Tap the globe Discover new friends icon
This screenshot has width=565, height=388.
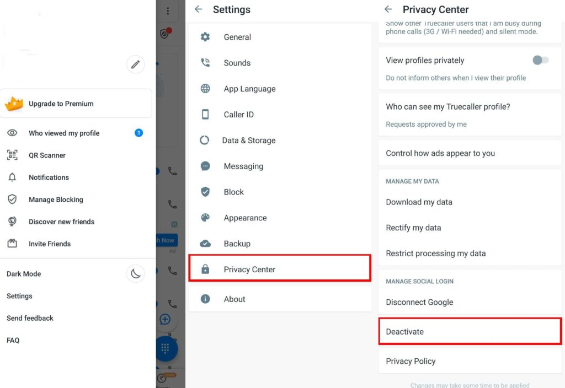coord(12,222)
